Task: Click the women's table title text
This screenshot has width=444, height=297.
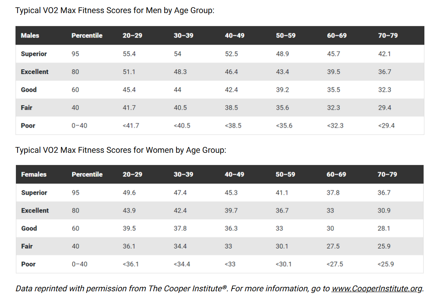Action: pyautogui.click(x=120, y=150)
